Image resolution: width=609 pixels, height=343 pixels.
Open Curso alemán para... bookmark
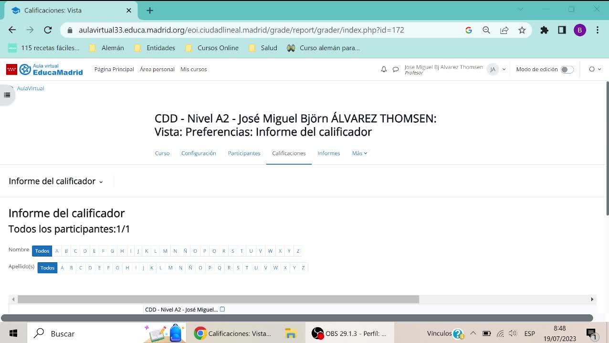click(323, 48)
